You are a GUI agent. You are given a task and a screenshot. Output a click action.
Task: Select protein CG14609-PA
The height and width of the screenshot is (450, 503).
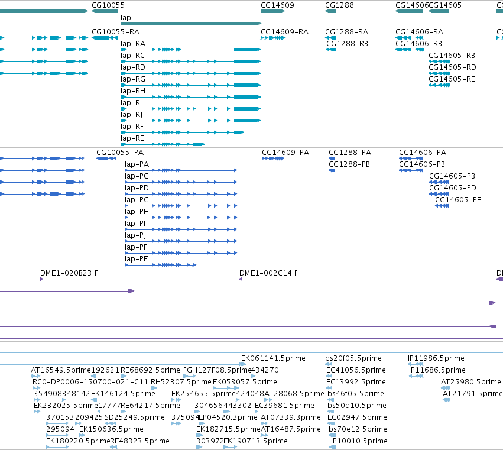[x=285, y=153]
